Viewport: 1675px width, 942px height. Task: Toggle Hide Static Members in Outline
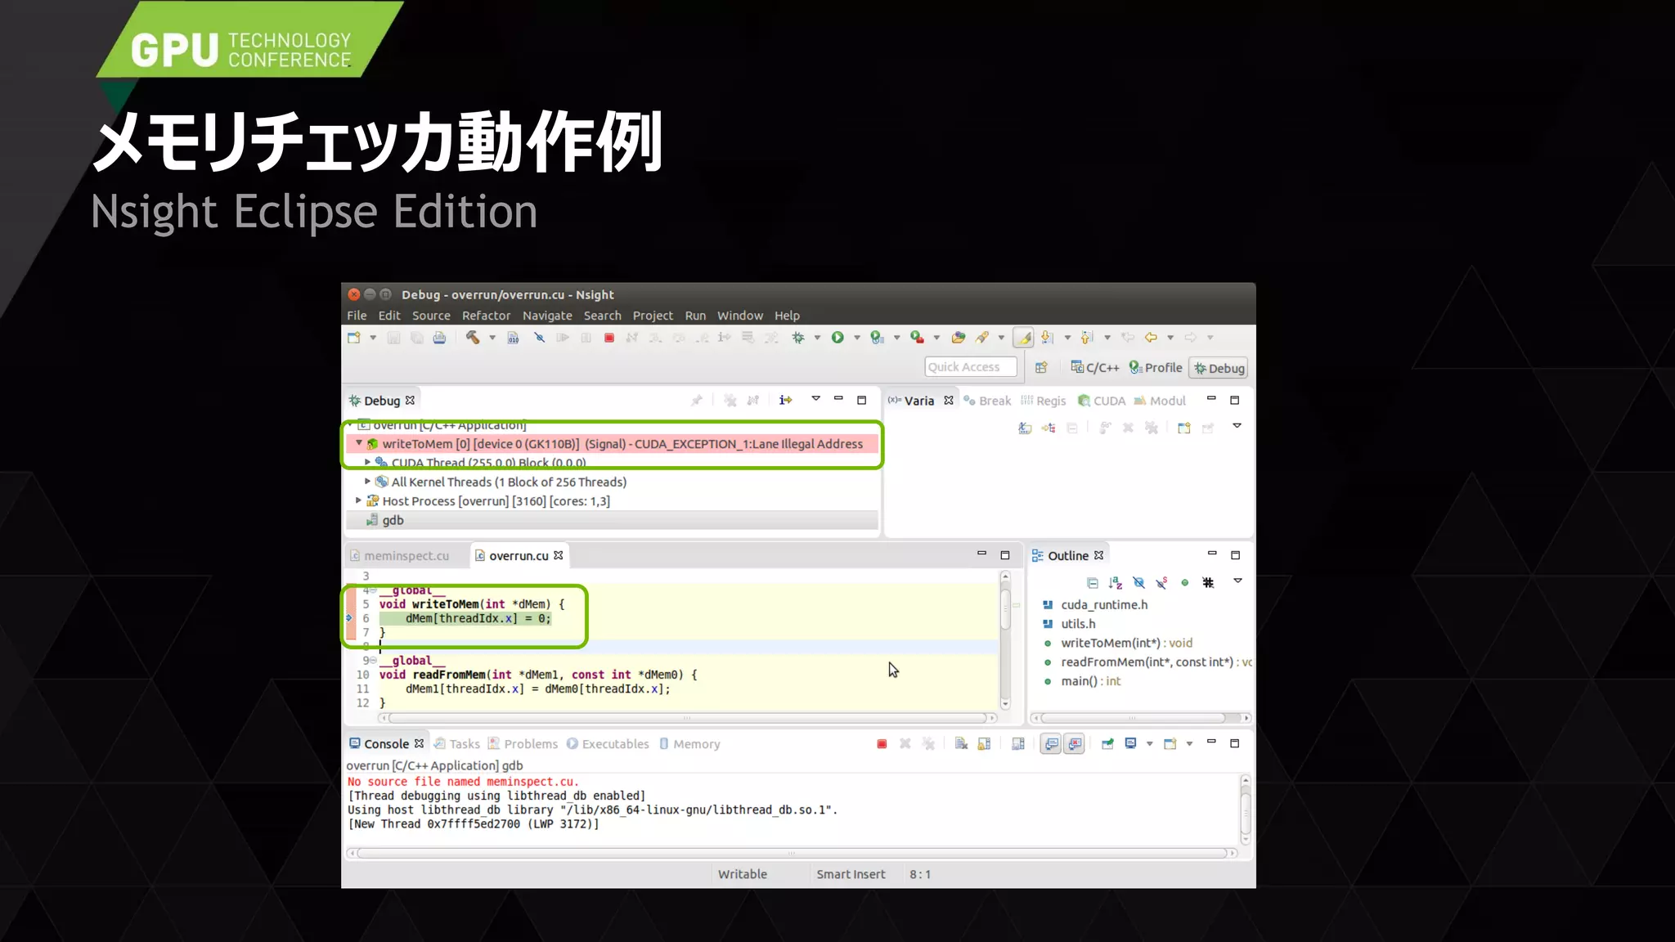[1161, 583]
